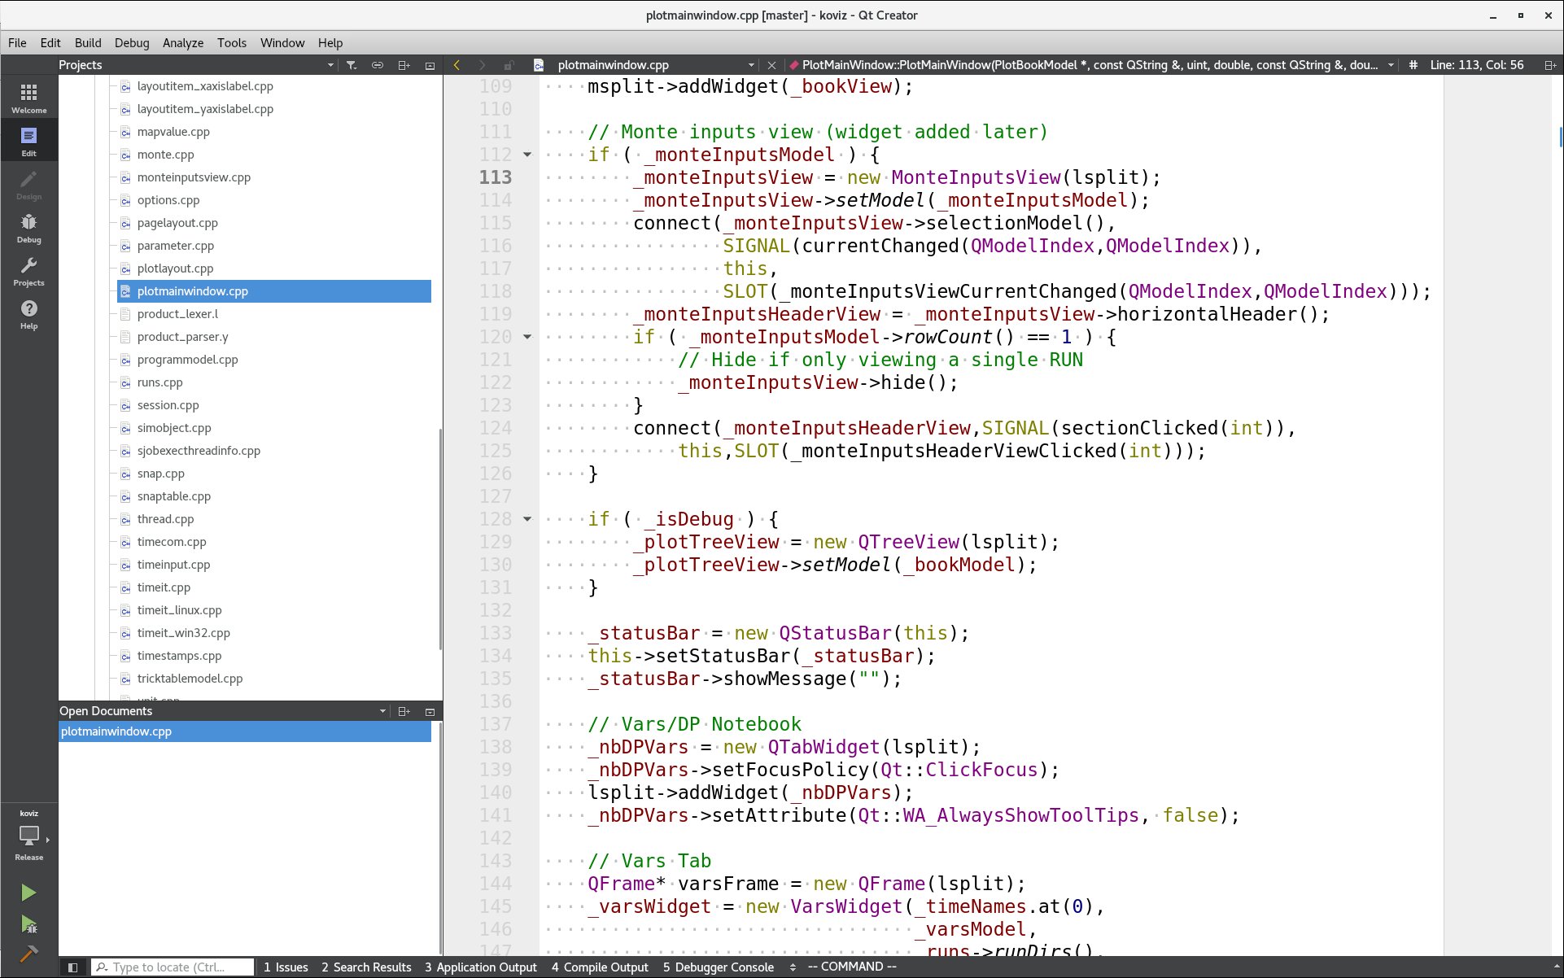Click the Type to locate search field
The image size is (1564, 978).
click(173, 967)
